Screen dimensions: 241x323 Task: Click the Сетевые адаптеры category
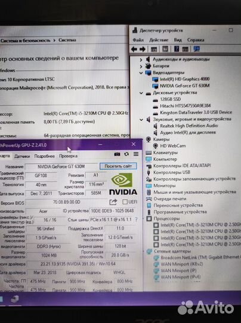(x=172, y=251)
